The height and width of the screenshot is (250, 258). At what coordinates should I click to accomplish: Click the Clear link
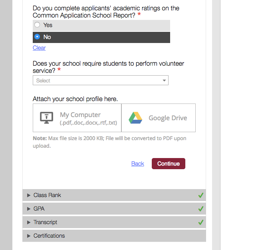pos(39,48)
